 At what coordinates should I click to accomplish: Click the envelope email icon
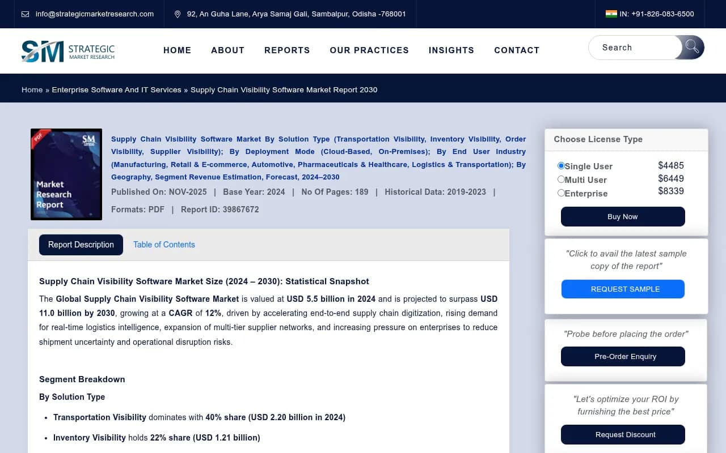26,14
